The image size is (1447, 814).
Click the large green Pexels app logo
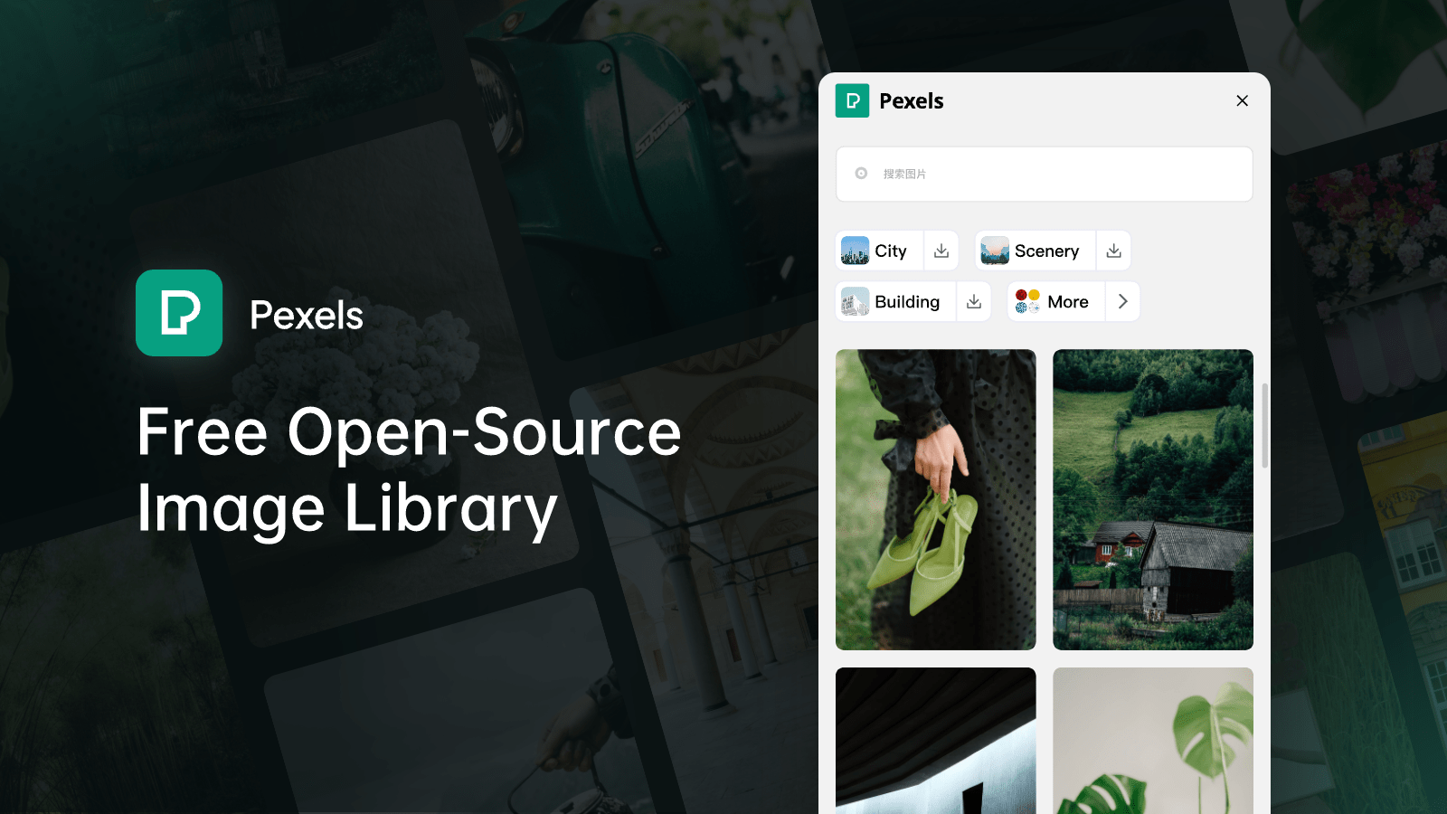(179, 313)
